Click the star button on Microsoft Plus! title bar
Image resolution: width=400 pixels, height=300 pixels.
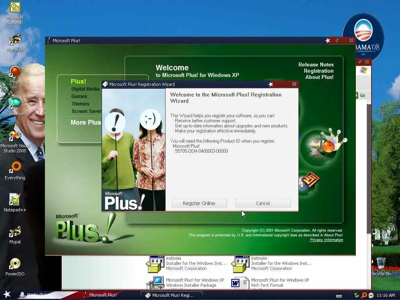pyautogui.click(x=328, y=40)
